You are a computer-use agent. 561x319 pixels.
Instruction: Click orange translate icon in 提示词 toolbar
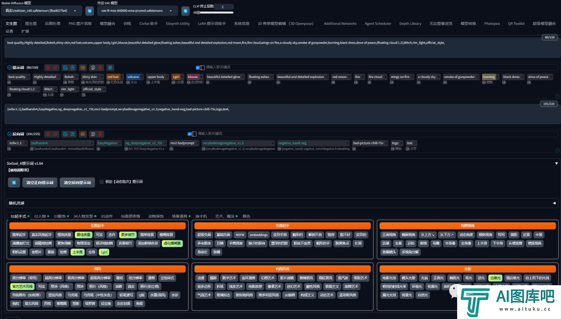[83, 68]
